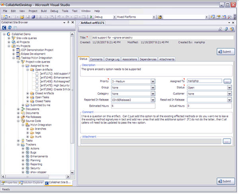Switch to the Solution Explorer bottom tab

click(x=31, y=182)
